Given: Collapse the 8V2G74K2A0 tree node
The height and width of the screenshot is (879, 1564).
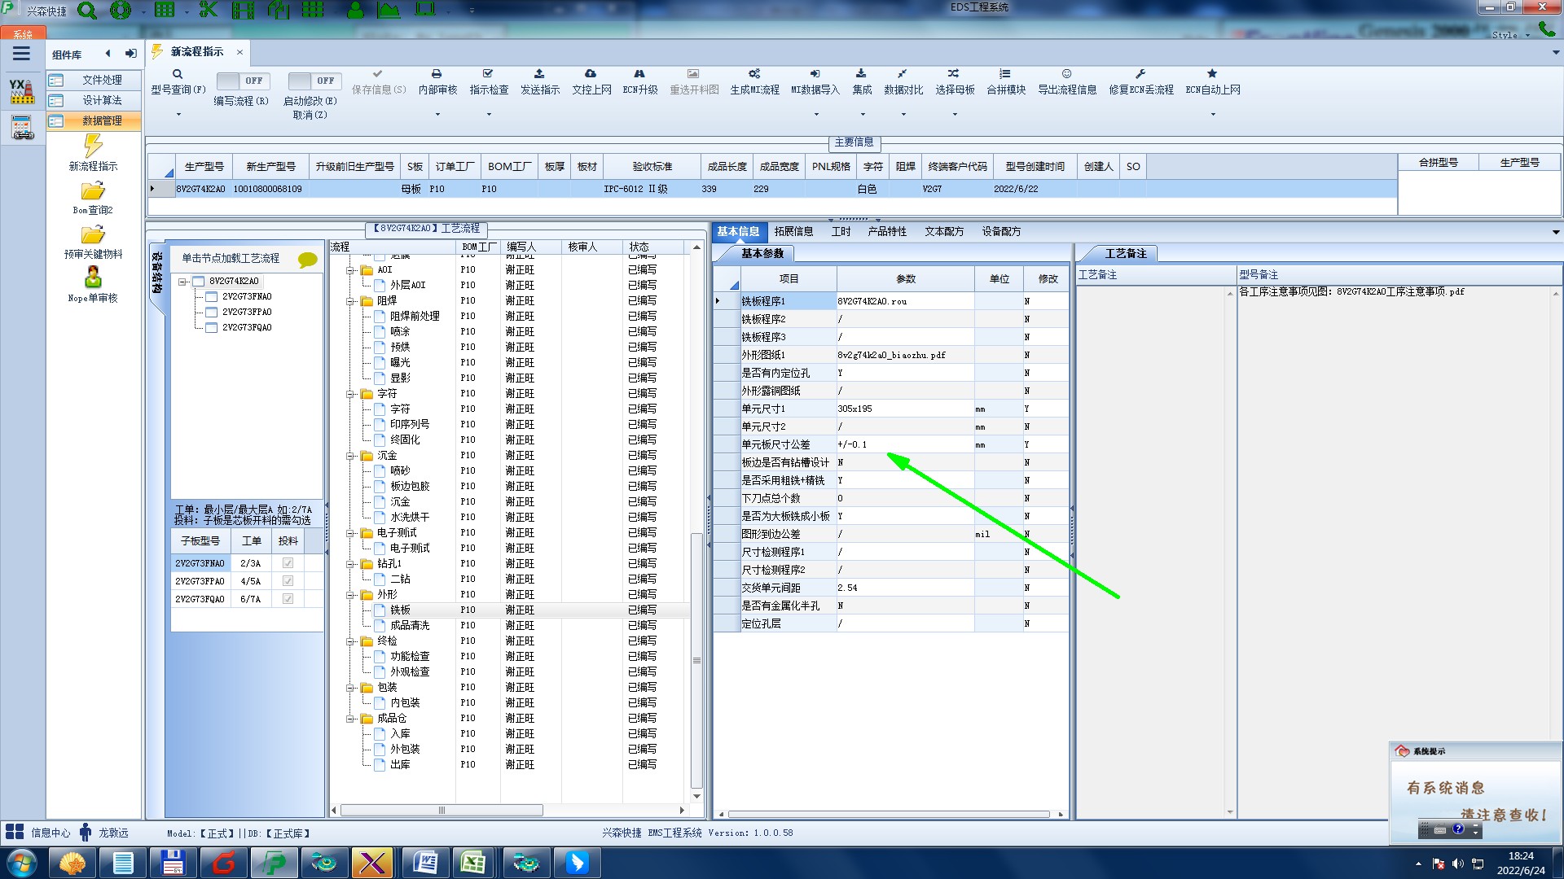Looking at the screenshot, I should pyautogui.click(x=183, y=282).
